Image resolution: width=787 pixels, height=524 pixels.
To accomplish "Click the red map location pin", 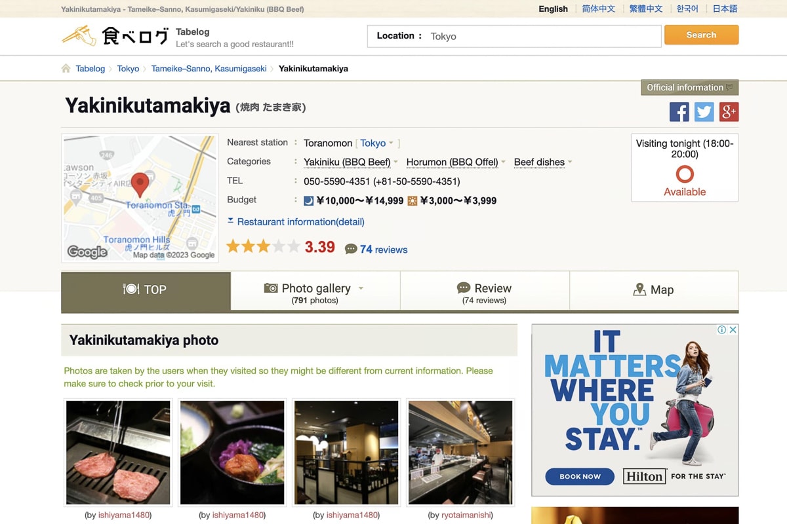I will (x=140, y=185).
